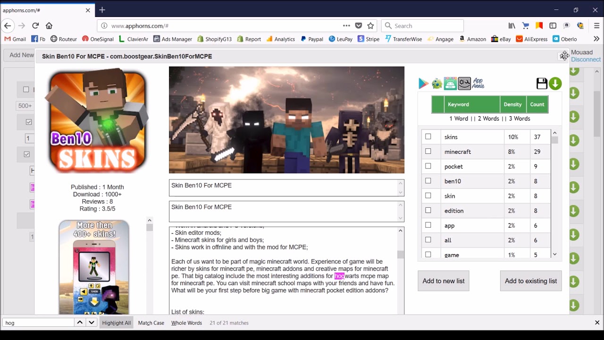Click the green download arrow above keyword table
The height and width of the screenshot is (340, 604).
(x=555, y=84)
